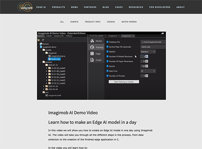The image size is (202, 149).
Task: Close the 10-30-28_c3ab85 editor tab
Action: click(105, 36)
